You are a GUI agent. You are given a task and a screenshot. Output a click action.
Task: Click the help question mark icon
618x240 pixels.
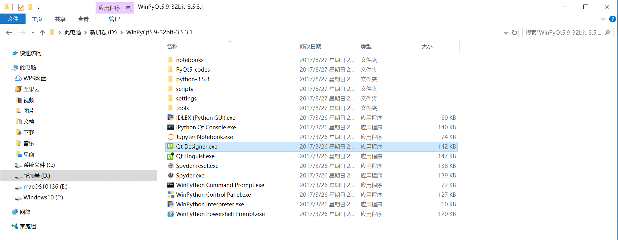pos(612,19)
